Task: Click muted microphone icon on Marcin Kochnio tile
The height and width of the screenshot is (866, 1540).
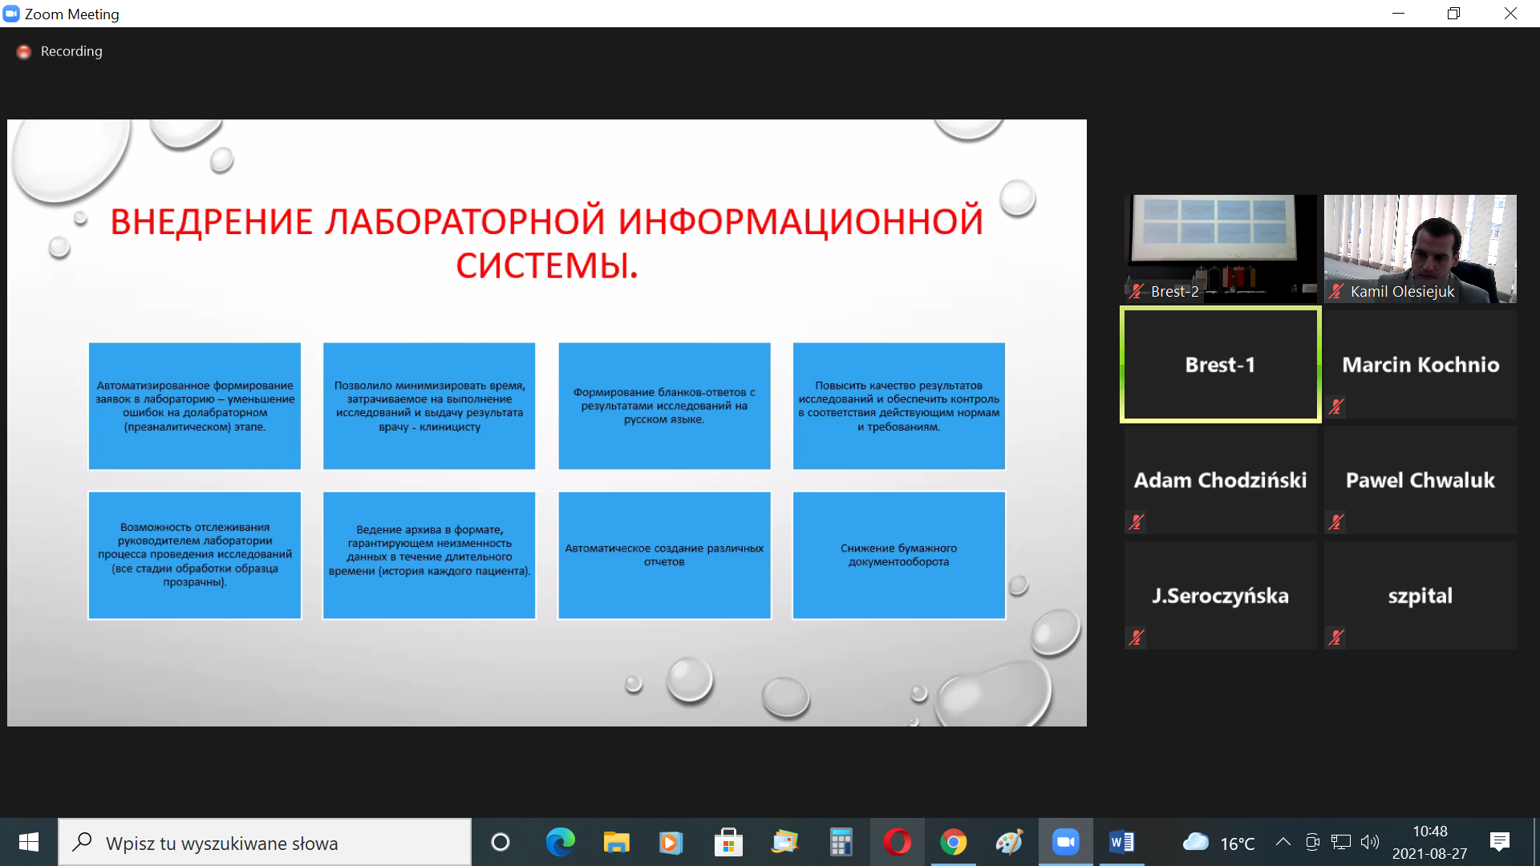Action: [x=1336, y=407]
